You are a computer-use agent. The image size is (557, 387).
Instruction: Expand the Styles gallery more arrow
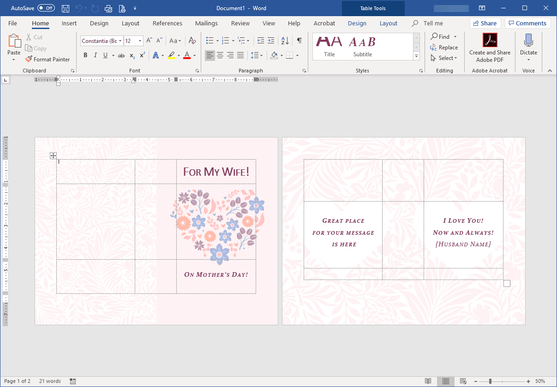pos(417,56)
